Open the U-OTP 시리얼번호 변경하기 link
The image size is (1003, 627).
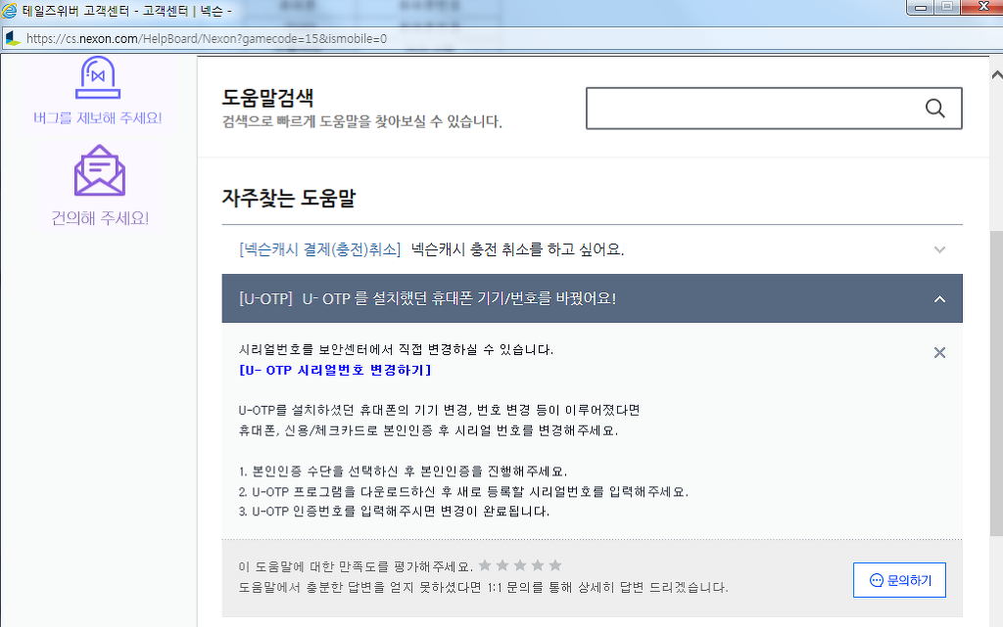click(x=335, y=371)
